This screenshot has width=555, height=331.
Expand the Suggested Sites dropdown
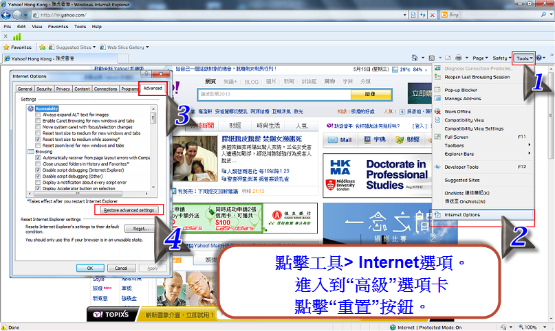tap(94, 47)
